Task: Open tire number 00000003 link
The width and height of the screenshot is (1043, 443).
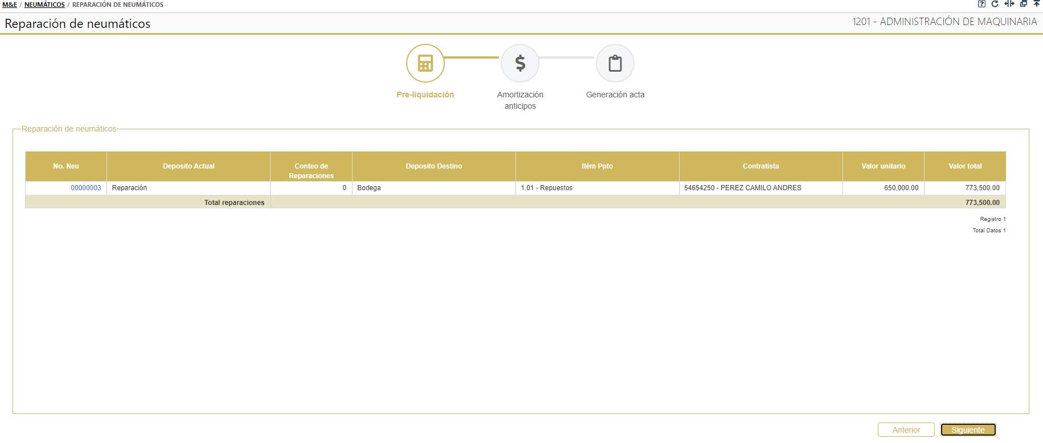Action: tap(86, 188)
